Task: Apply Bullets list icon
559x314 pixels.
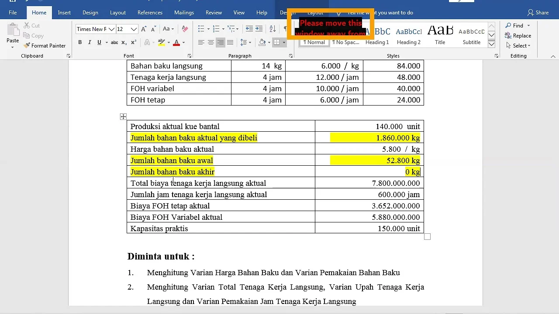Action: tap(201, 29)
